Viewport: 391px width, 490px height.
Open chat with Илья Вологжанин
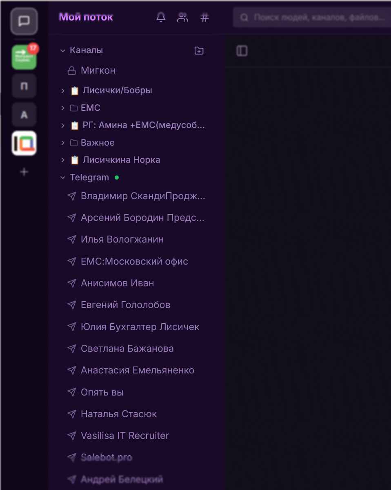tap(122, 239)
